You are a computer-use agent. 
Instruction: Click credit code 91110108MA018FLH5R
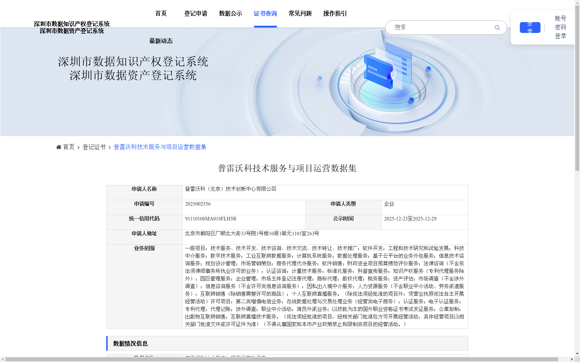pyautogui.click(x=211, y=219)
